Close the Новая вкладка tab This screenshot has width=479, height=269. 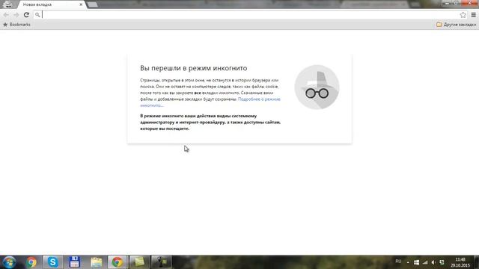click(81, 4)
